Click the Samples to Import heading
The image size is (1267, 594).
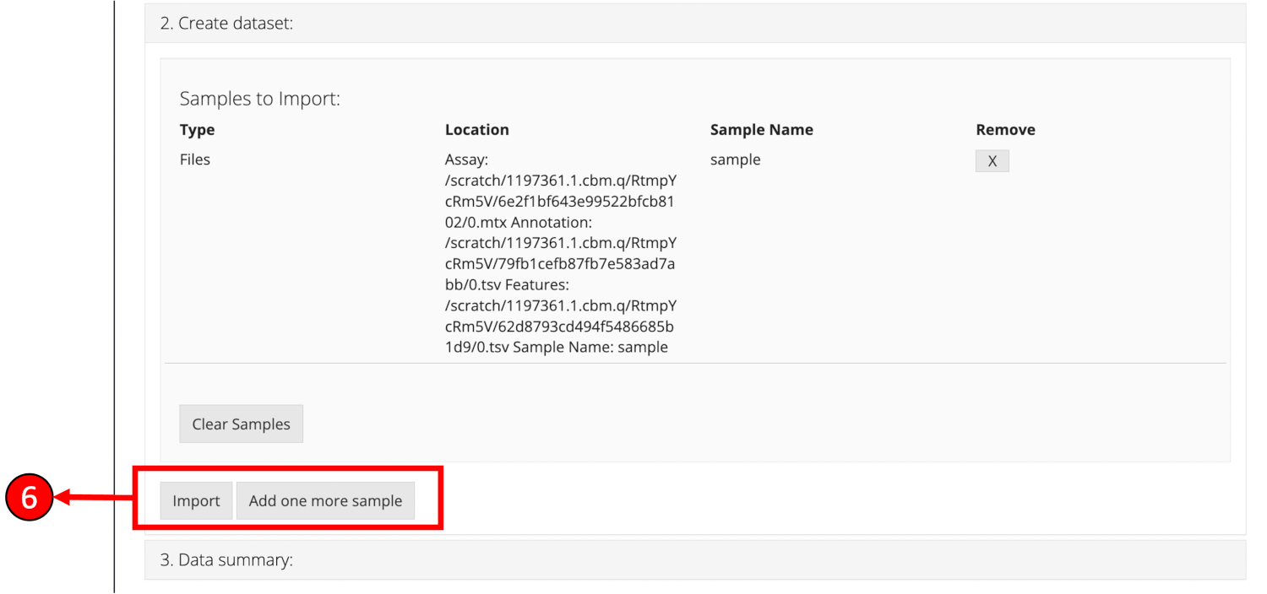point(259,99)
